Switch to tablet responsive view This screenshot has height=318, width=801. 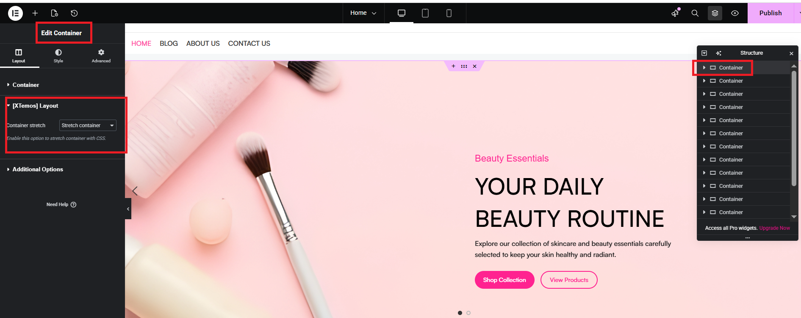pos(425,13)
